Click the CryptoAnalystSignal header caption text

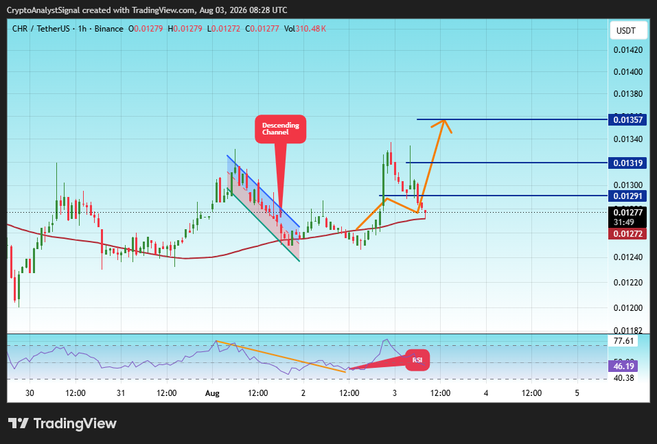pos(147,10)
